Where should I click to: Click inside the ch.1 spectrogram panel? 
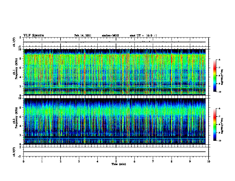tap(116, 72)
